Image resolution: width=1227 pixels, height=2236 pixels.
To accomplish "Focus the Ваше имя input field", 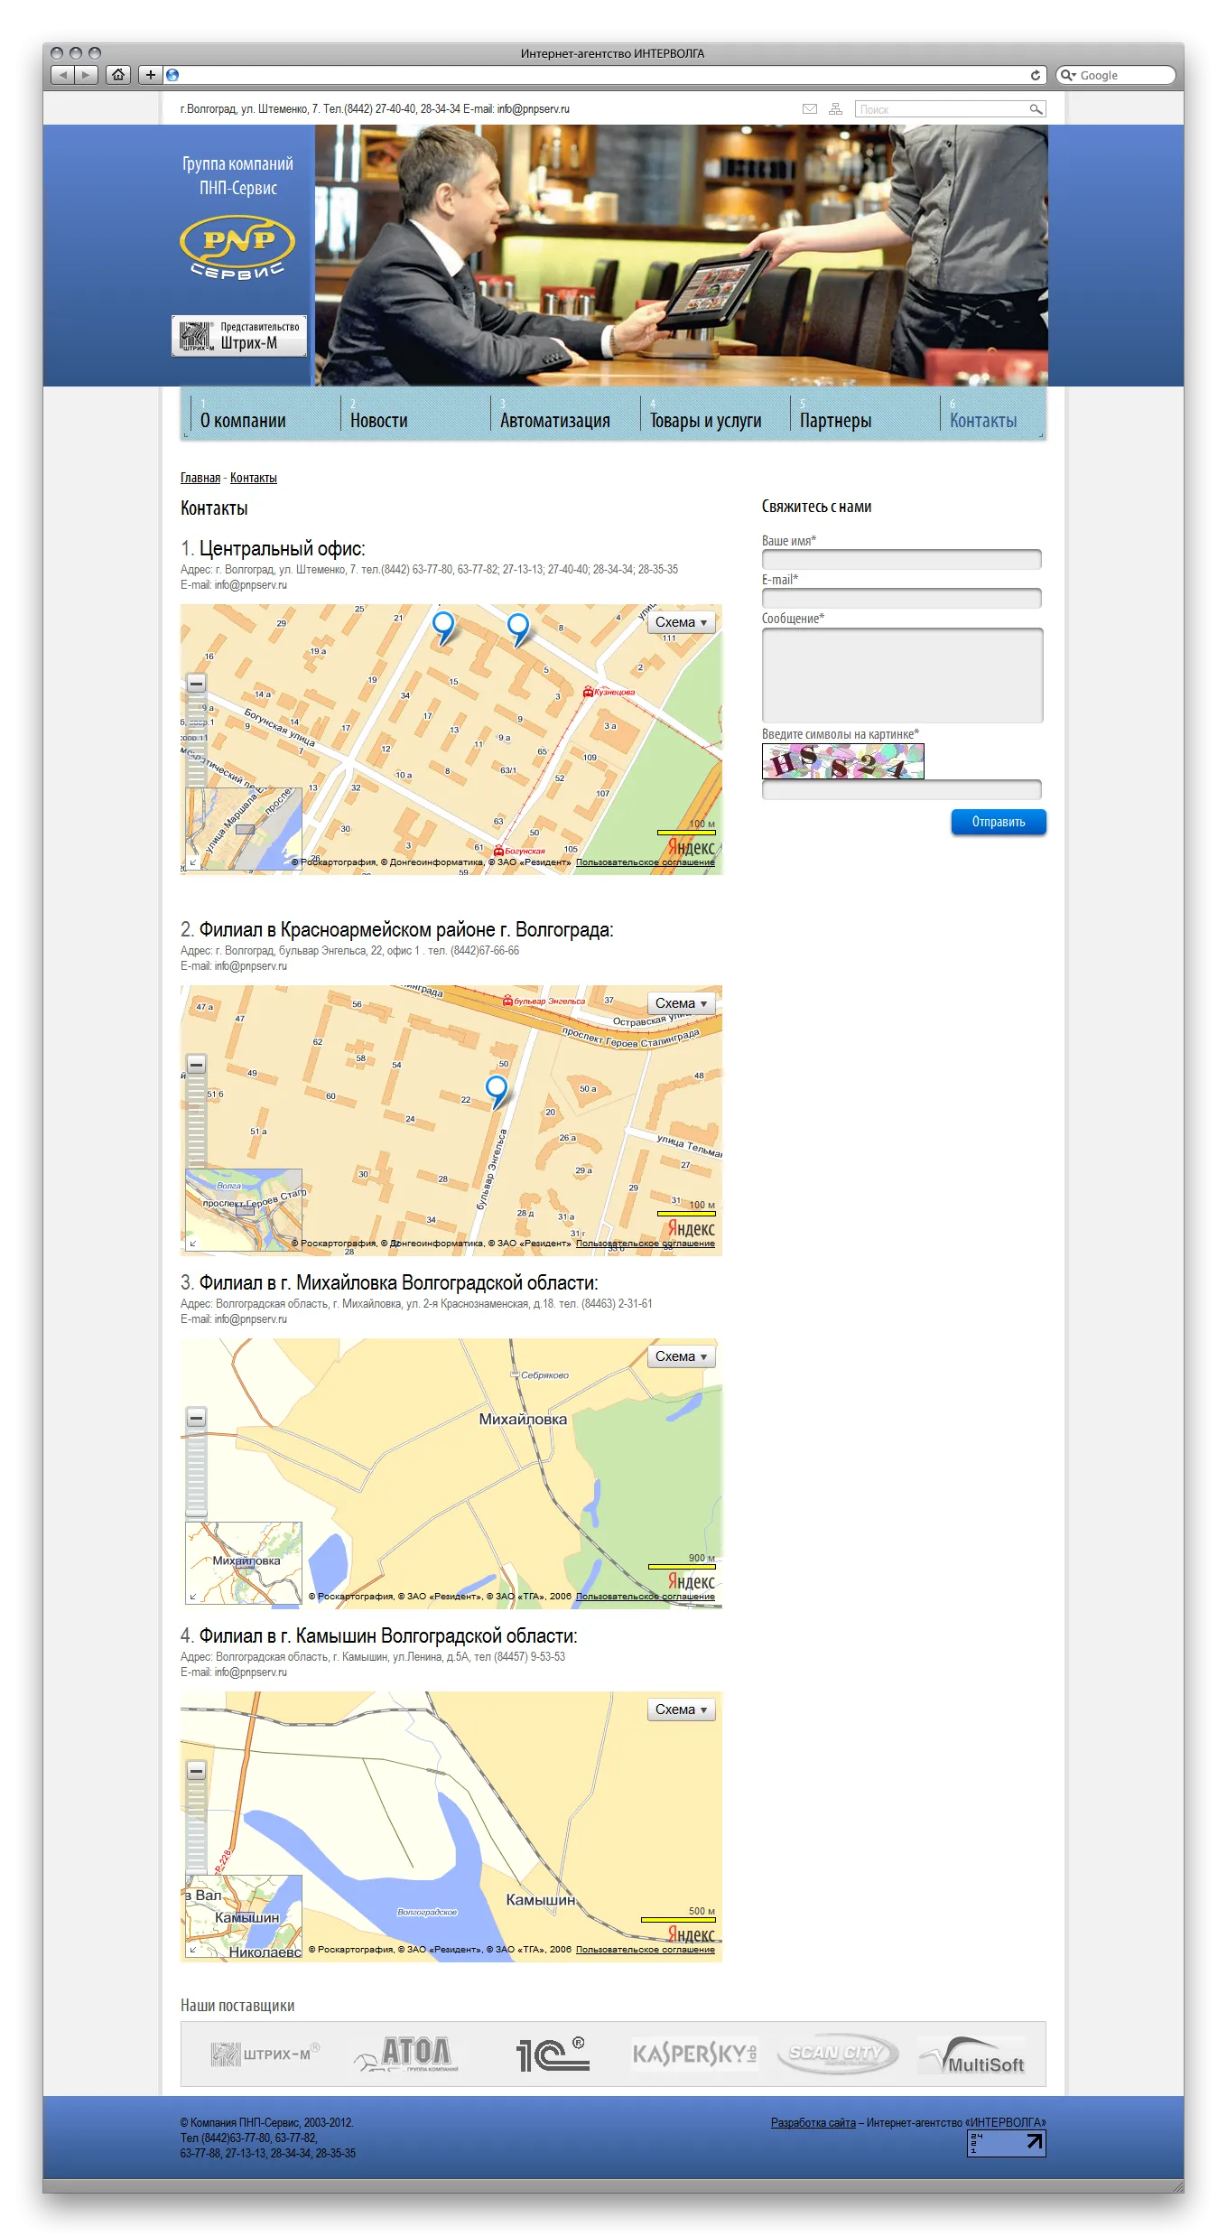I will (x=902, y=559).
